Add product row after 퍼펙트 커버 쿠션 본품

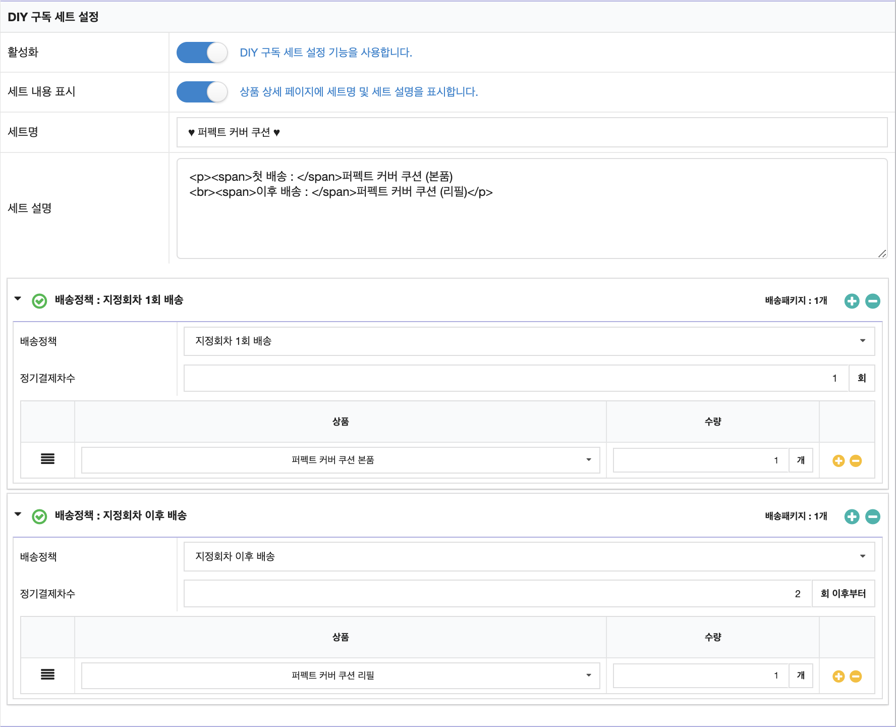click(838, 460)
